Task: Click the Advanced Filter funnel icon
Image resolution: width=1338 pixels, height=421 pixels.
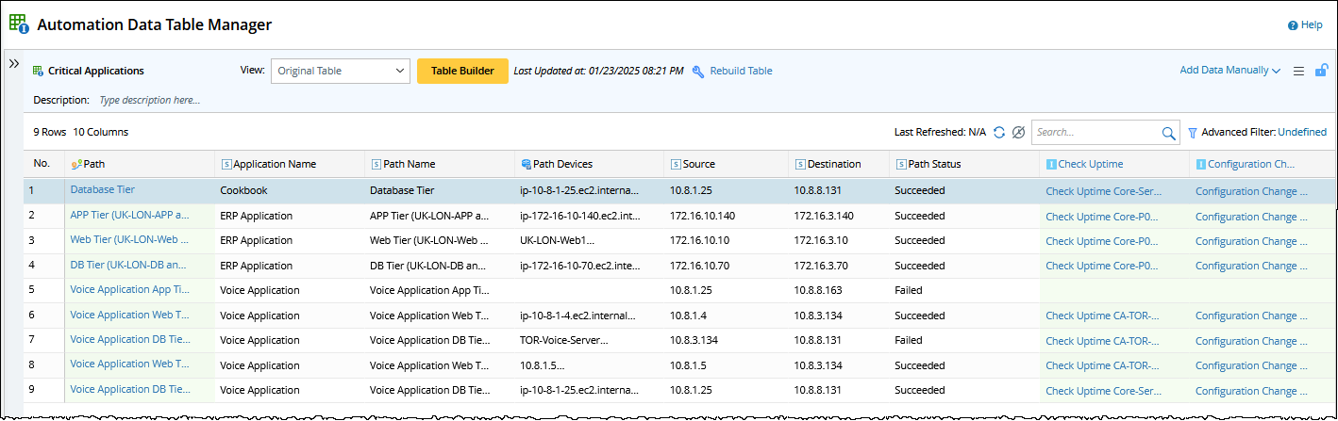Action: (1193, 133)
